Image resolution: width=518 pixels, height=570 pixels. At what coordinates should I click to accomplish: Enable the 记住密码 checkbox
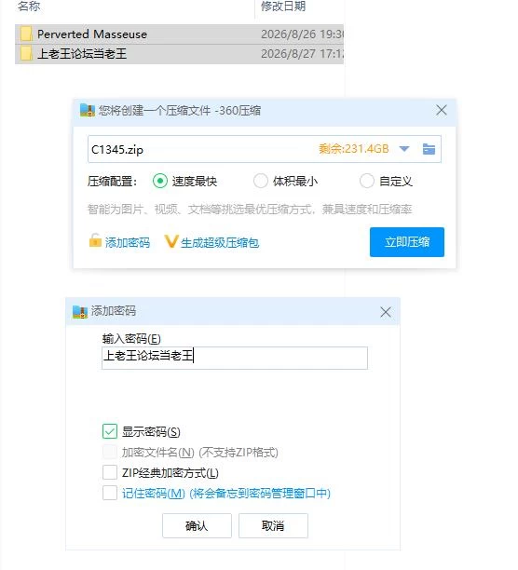pos(110,493)
